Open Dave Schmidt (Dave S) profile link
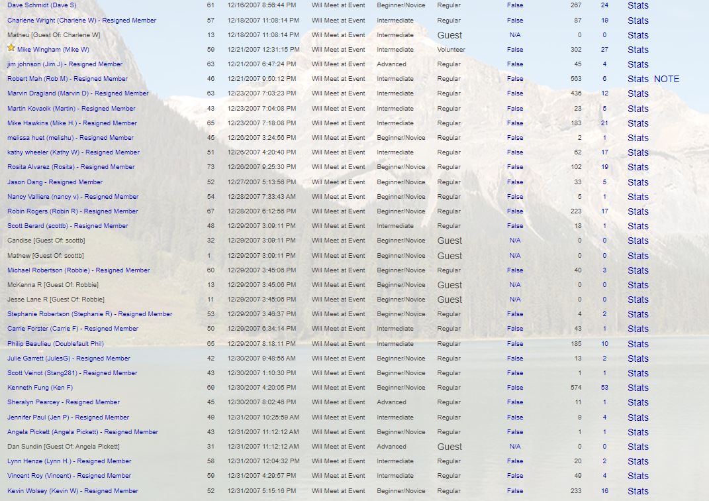Image resolution: width=709 pixels, height=501 pixels. pyautogui.click(x=42, y=5)
